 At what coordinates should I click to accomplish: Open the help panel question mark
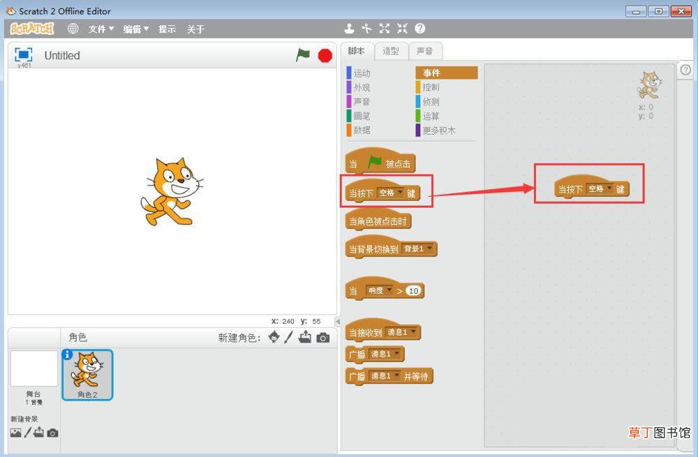point(685,70)
